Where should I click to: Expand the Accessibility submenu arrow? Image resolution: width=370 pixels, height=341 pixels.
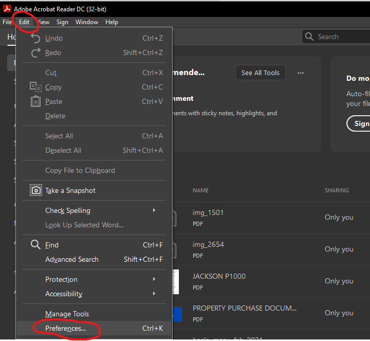tap(154, 294)
